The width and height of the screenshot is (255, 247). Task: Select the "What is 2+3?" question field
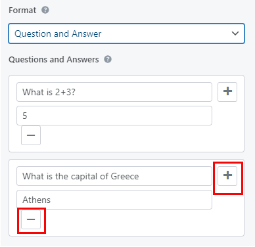114,92
